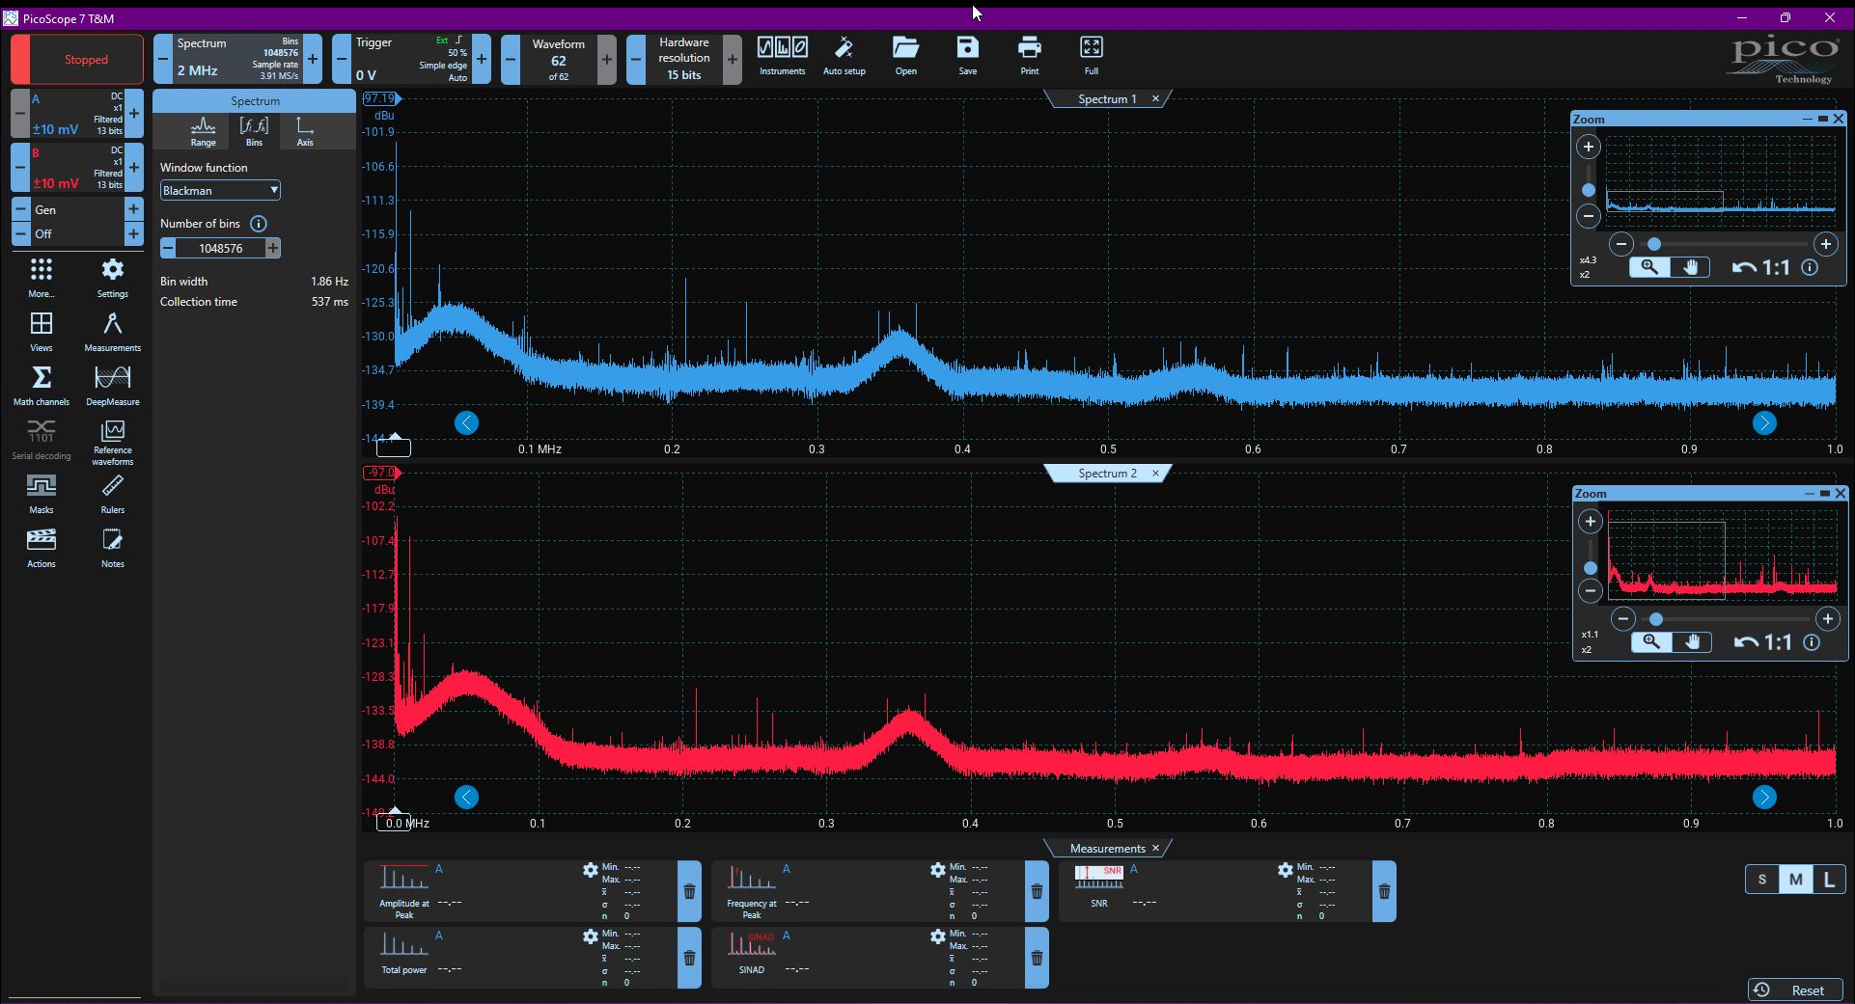
Task: Open the Instruments panel
Action: click(782, 56)
